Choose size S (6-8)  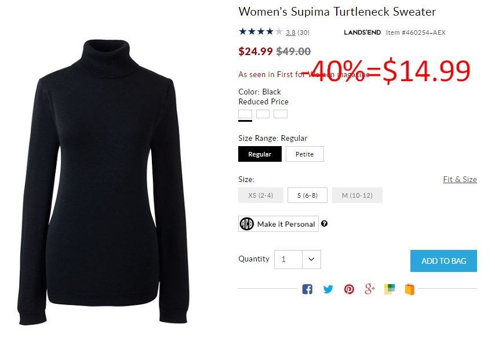coord(307,195)
